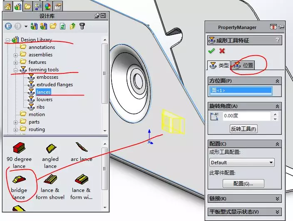Open the File Explorer task pane tab
The height and width of the screenshot is (221, 293).
(27, 7)
